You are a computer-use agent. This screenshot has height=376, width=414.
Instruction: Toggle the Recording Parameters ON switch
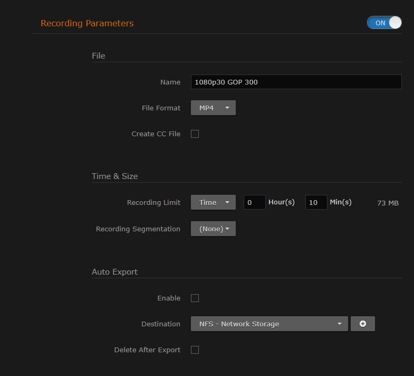[x=384, y=23]
